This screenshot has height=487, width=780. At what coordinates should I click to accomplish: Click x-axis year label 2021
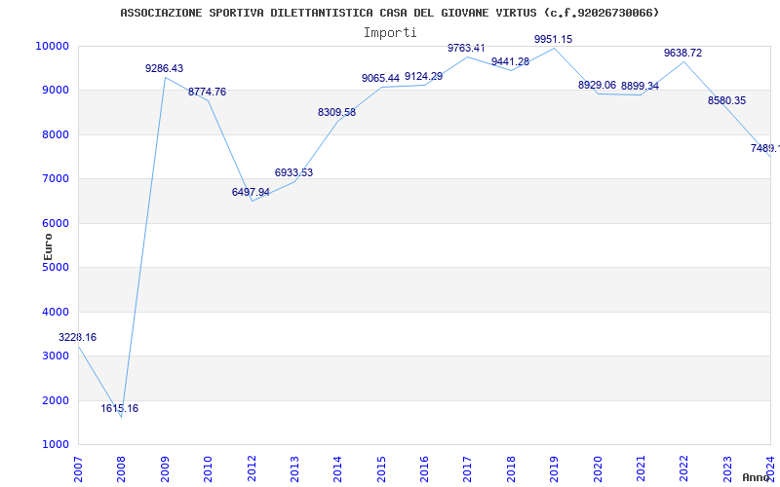[x=641, y=469]
